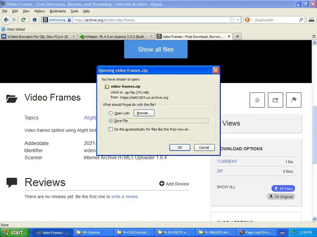
Task: Open the Tools menu
Action: pyautogui.click(x=74, y=11)
